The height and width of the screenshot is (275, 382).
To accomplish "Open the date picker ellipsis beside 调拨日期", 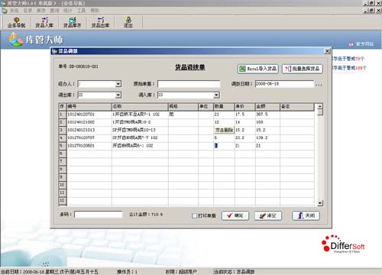I will 319,85.
